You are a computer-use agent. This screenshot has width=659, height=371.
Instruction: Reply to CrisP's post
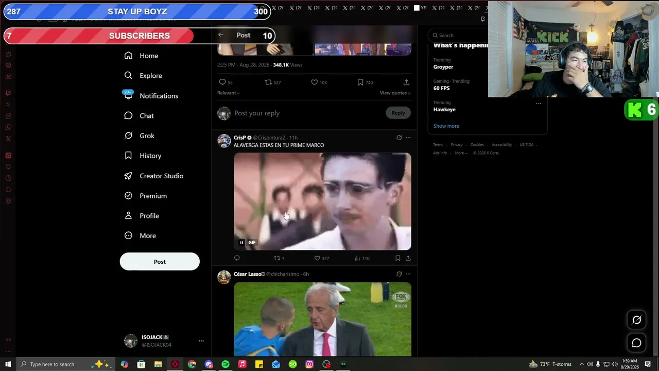(x=237, y=258)
